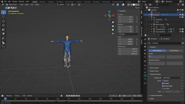185x104 pixels.
Task: Click the Blender logo icon
Action: [x=2, y=1]
